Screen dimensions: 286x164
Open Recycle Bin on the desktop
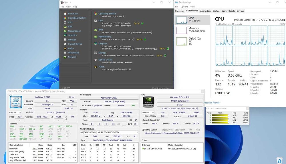(279, 160)
